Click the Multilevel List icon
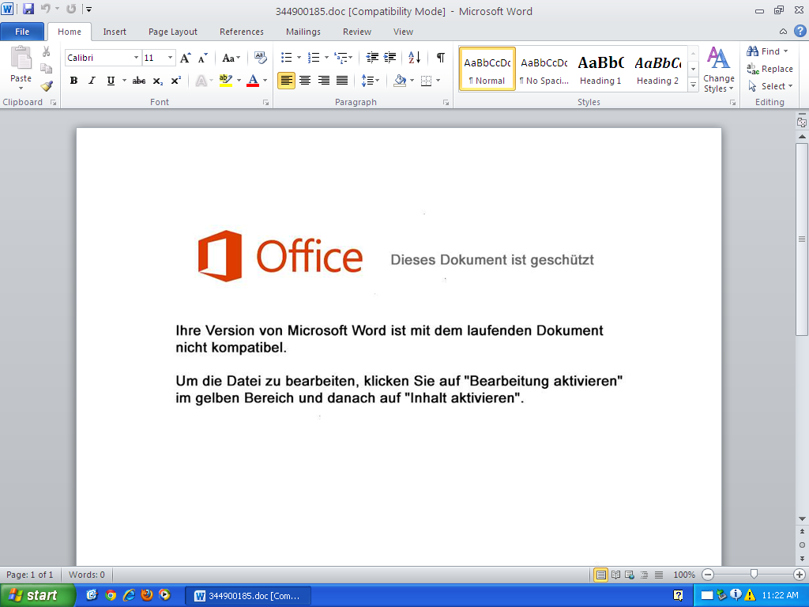Screen dimensions: 809x607 coord(341,57)
